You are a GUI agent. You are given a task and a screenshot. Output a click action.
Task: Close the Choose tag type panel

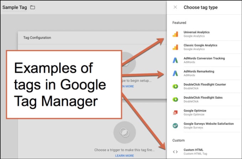pyautogui.click(x=175, y=7)
